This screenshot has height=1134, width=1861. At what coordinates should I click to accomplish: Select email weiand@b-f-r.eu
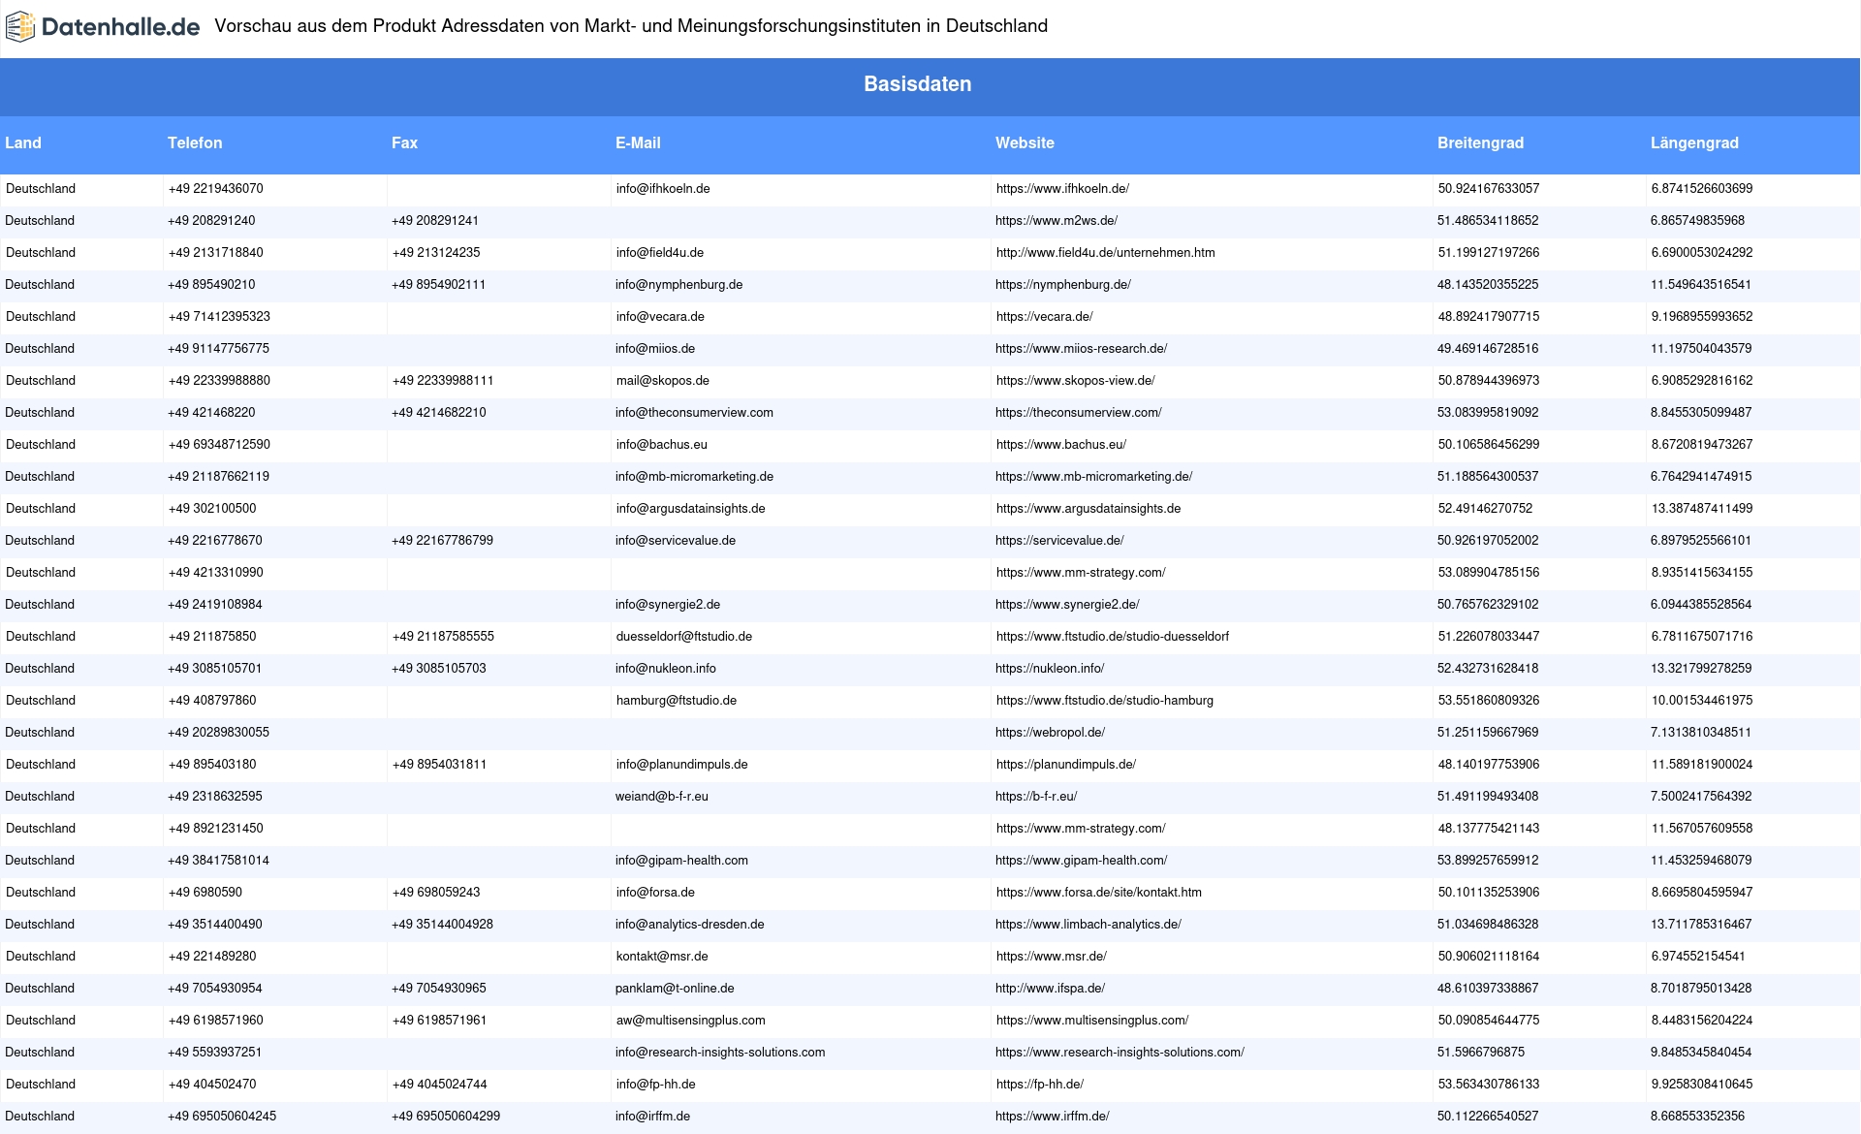662,797
